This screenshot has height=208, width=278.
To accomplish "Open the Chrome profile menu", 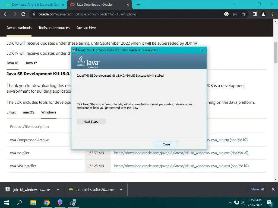I will [x=263, y=14].
